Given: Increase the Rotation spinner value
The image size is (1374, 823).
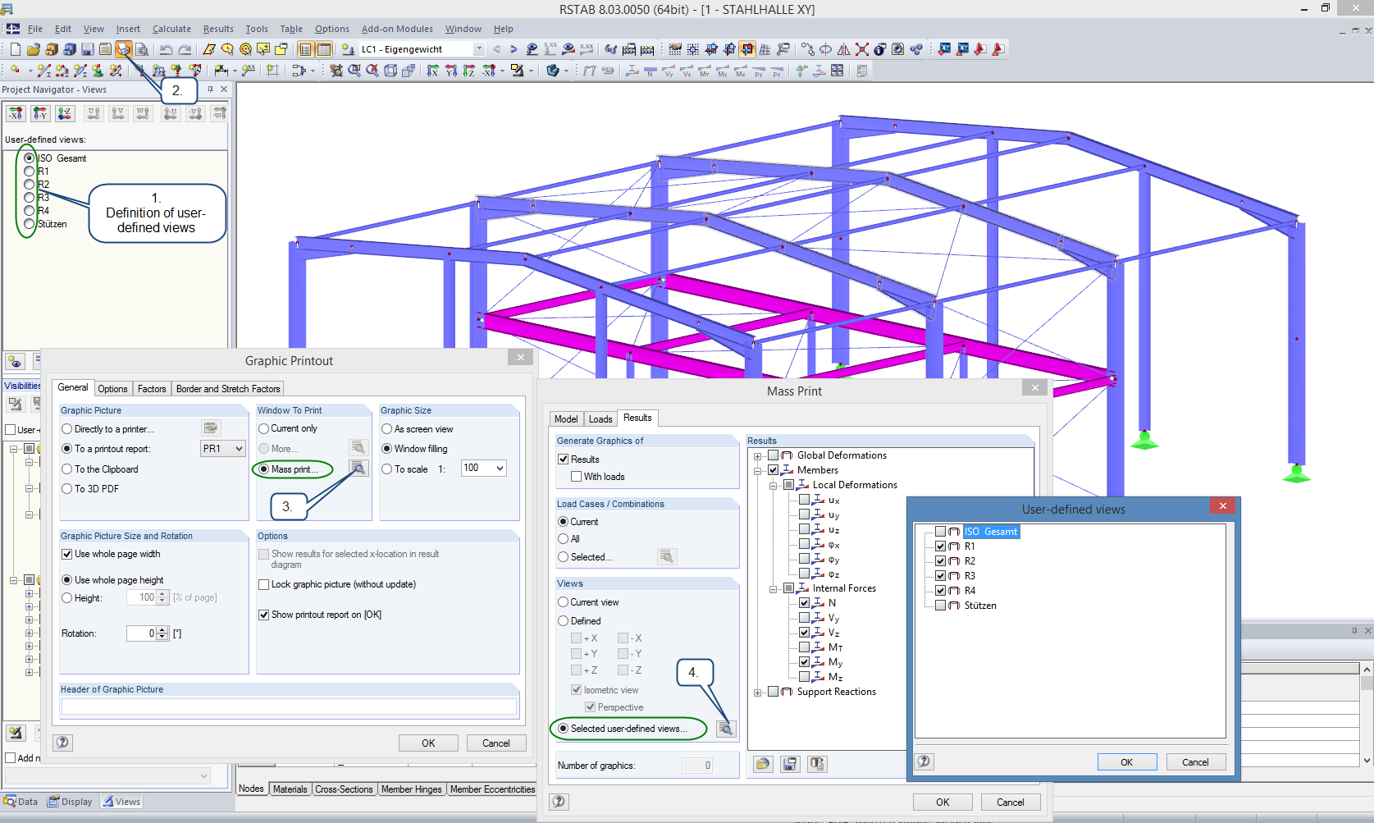Looking at the screenshot, I should [162, 630].
